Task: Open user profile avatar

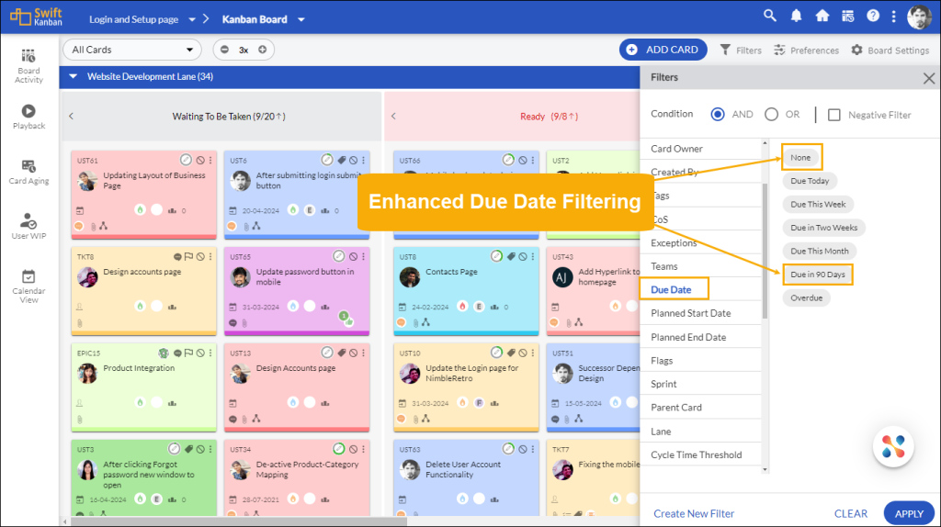Action: [919, 17]
